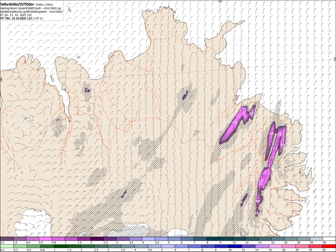Select lower scale pale green swatch between 0.1 and 0.3
Viewport: 336px width, 252px height.
pyautogui.click(x=7, y=246)
